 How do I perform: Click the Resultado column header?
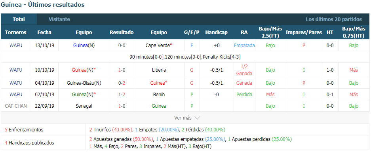[122, 32]
